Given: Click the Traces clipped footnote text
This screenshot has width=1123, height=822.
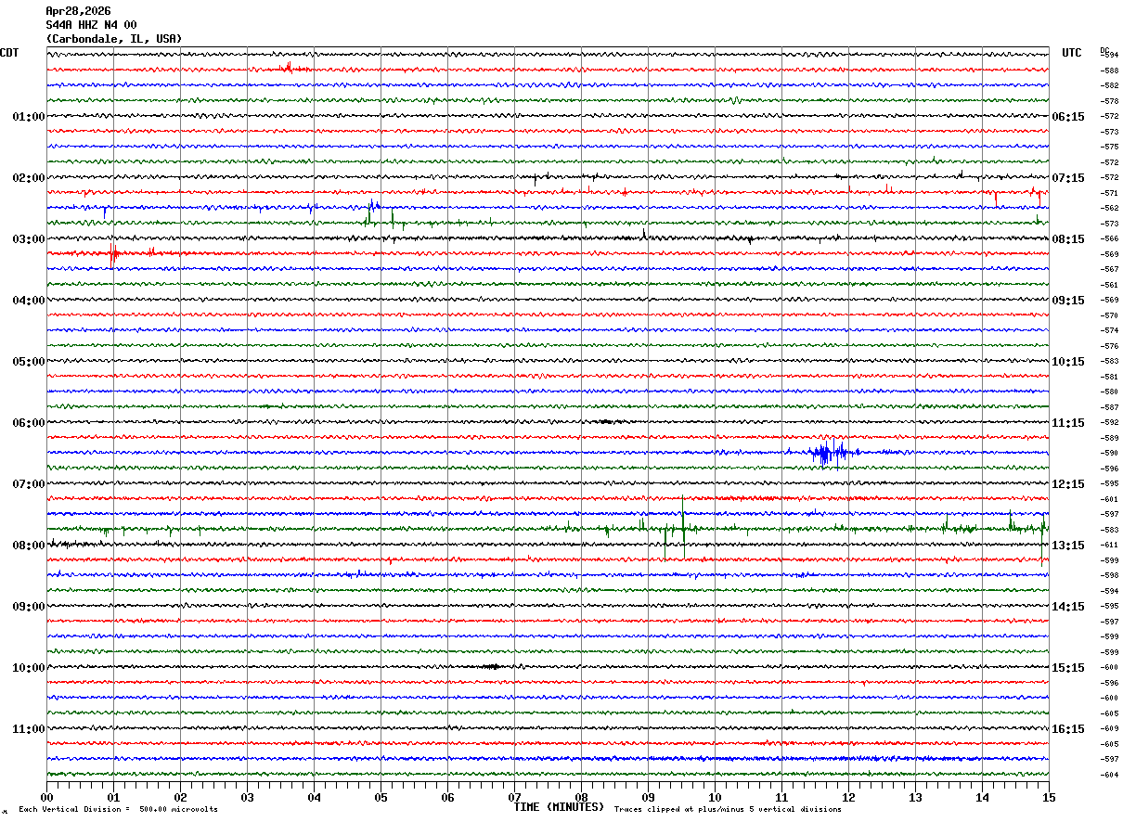Looking at the screenshot, I should click(x=728, y=810).
